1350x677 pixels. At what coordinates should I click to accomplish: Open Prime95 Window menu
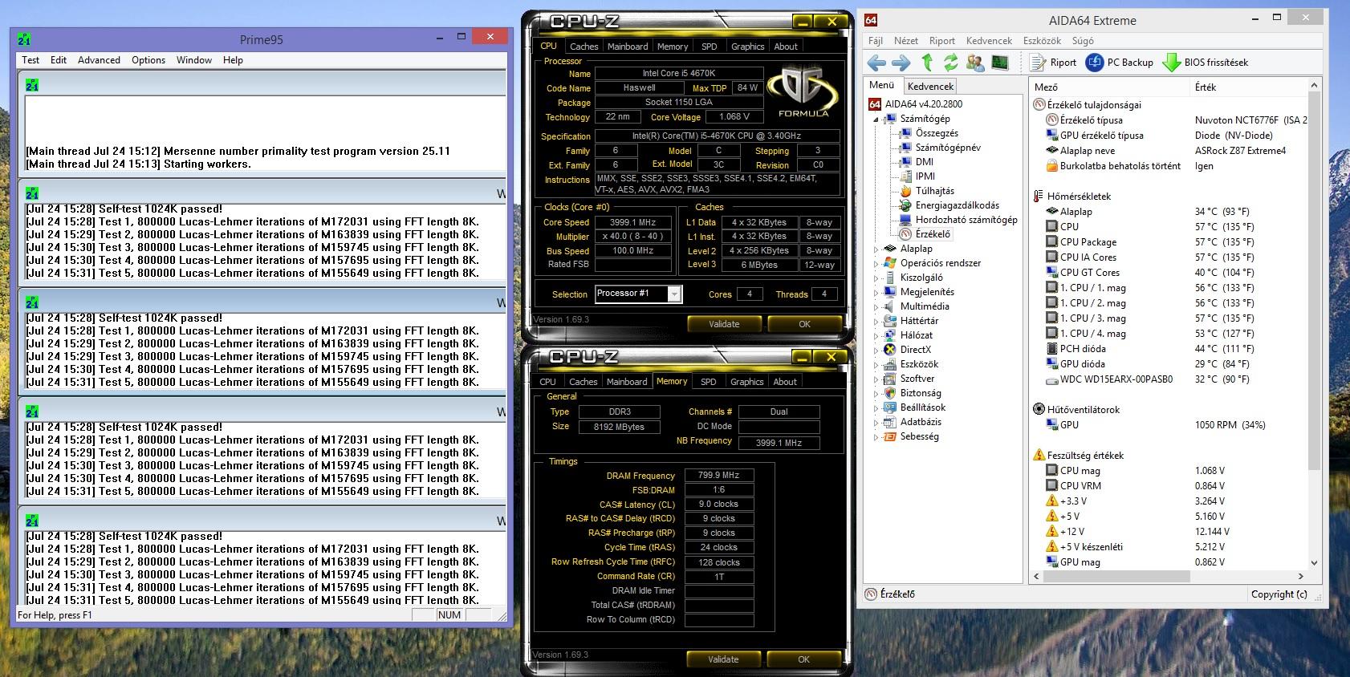[194, 60]
